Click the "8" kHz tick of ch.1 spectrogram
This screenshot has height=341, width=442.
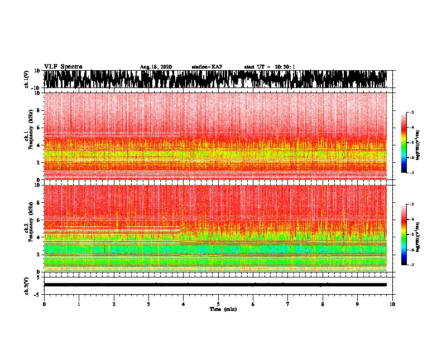tap(39, 110)
